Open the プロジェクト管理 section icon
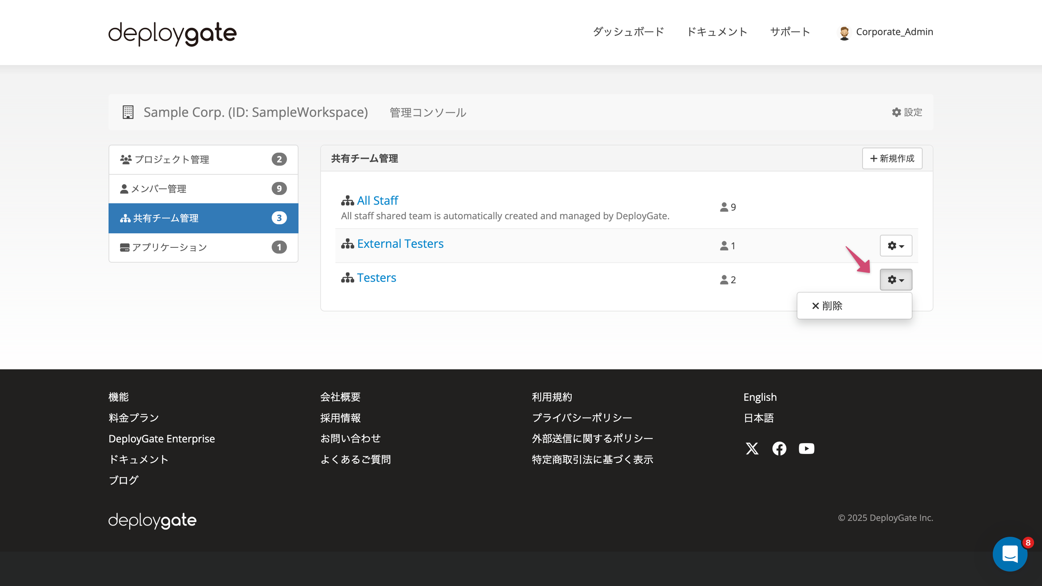 pos(126,158)
